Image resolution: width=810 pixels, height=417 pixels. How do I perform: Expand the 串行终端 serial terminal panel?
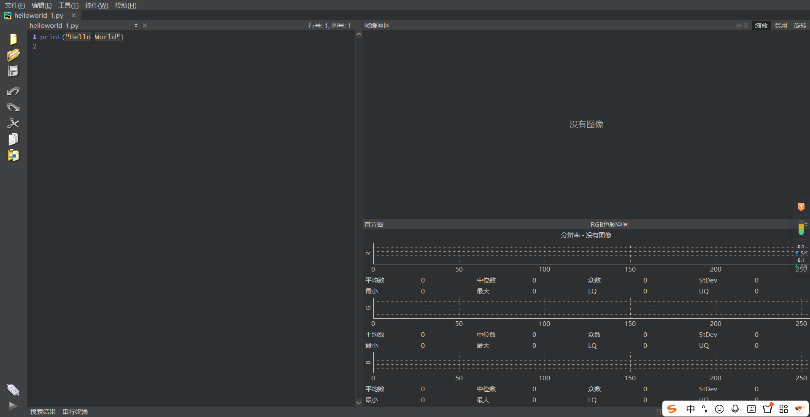(75, 412)
